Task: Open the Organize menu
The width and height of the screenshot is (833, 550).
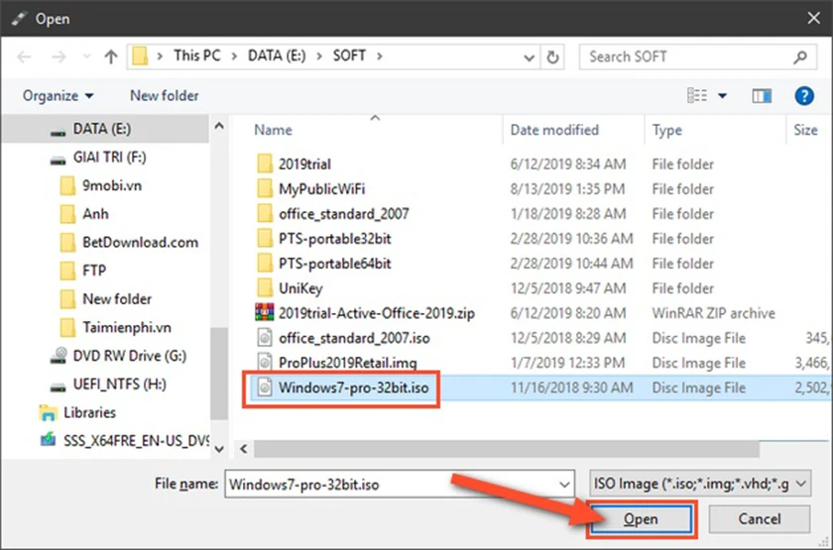Action: pos(58,96)
